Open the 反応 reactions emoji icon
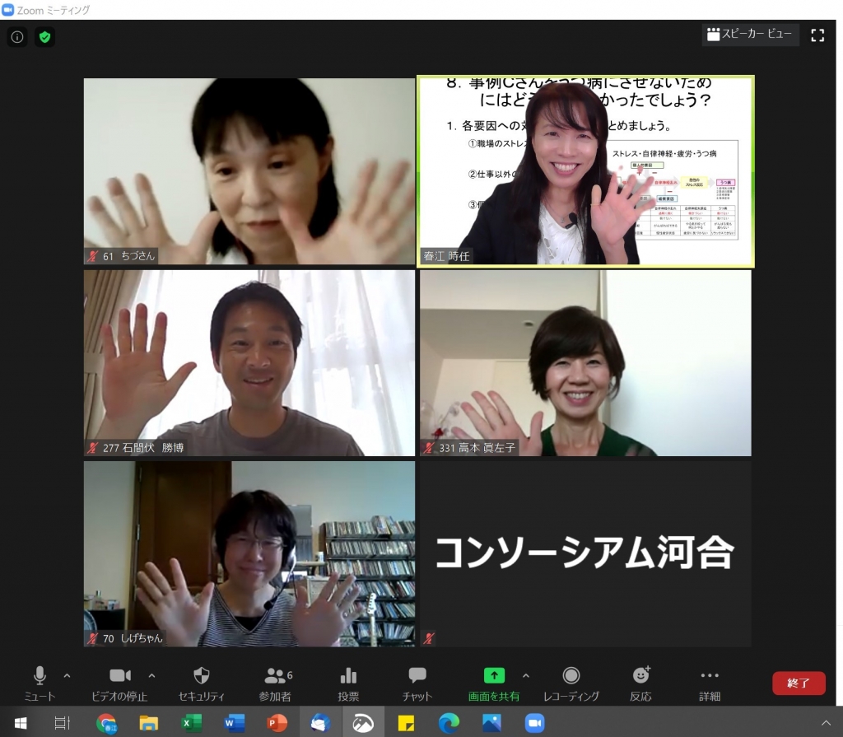843x737 pixels. (640, 676)
